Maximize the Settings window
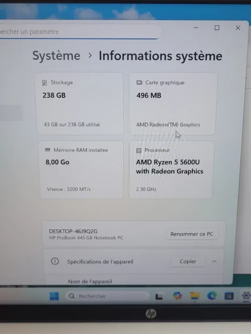 tap(217, 28)
